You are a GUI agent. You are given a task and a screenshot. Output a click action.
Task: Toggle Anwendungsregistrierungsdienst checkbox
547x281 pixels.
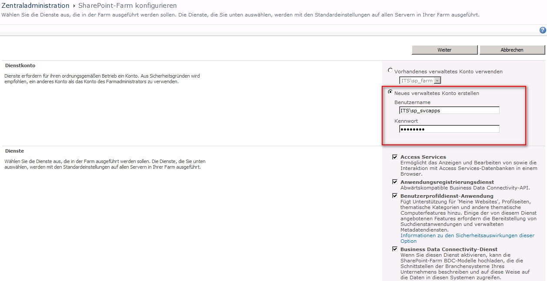(x=395, y=182)
